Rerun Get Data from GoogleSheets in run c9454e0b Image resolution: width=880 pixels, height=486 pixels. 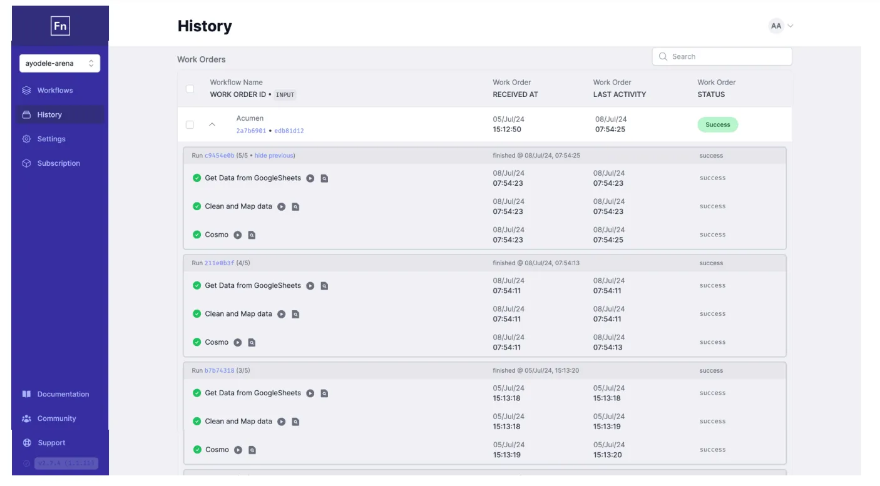click(310, 178)
